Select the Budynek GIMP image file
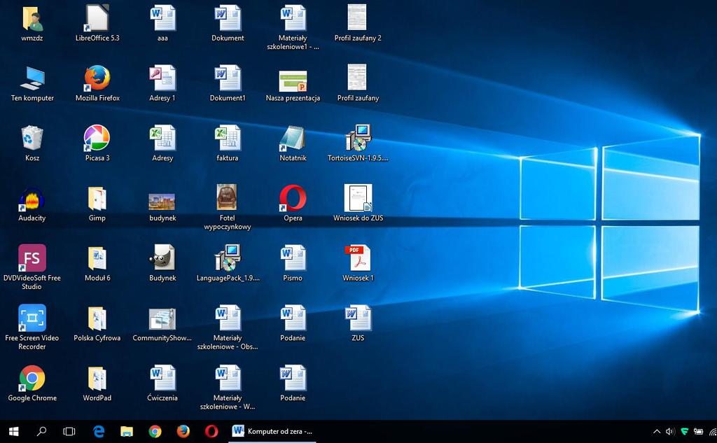 (x=162, y=258)
